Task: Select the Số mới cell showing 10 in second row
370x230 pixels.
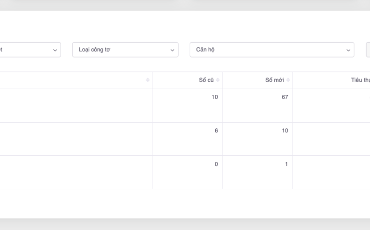Action: 285,130
